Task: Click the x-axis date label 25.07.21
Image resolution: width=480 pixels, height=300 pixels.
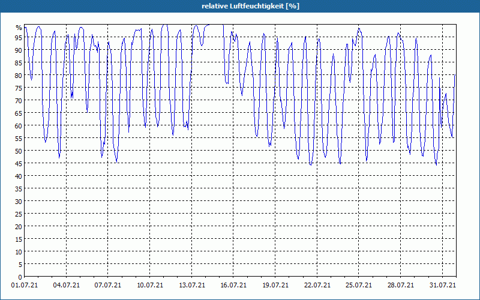Action: coord(359,285)
